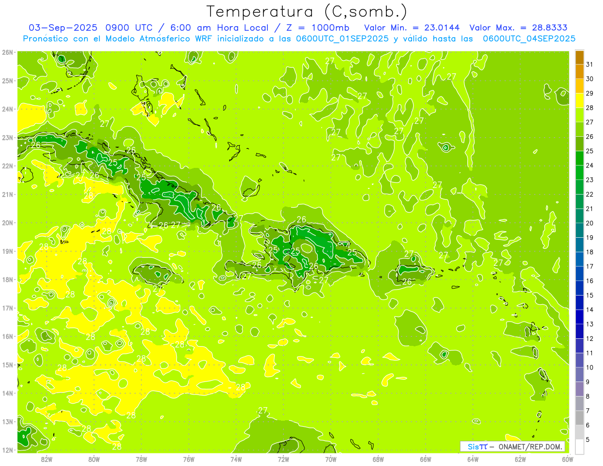Click the 14N latitude axis label

[x=7, y=393]
